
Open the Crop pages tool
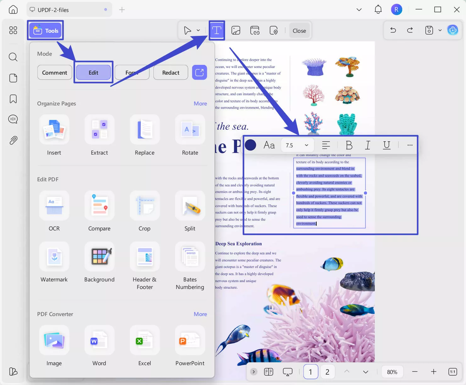click(x=145, y=211)
